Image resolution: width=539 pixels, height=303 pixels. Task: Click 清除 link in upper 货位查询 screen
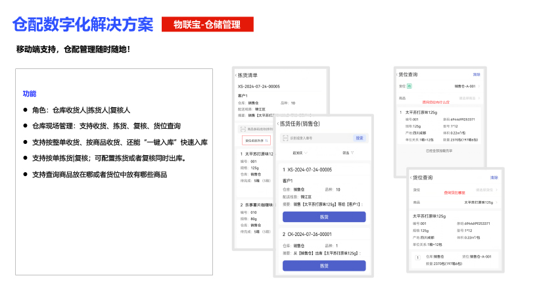[477, 74]
